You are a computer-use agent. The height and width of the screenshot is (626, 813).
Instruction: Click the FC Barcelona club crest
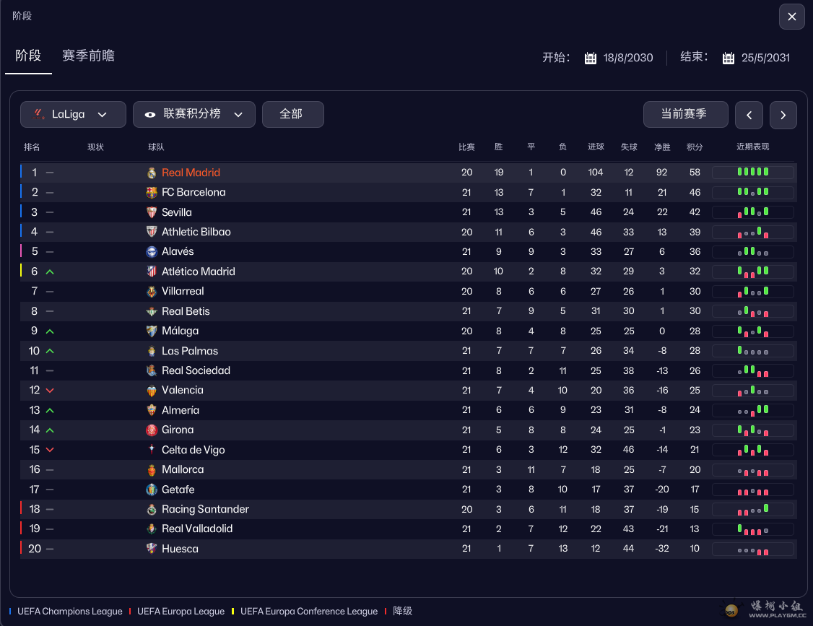click(x=152, y=192)
